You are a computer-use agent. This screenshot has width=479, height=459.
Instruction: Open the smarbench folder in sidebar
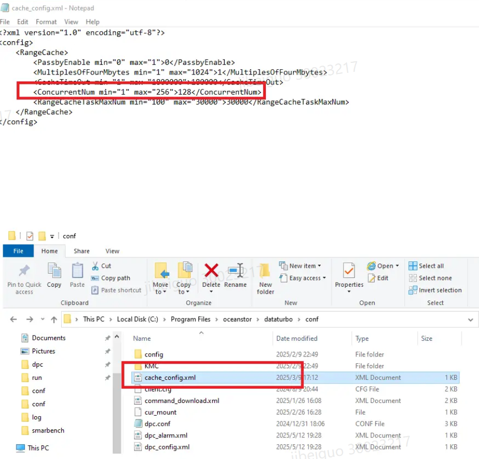click(x=47, y=430)
